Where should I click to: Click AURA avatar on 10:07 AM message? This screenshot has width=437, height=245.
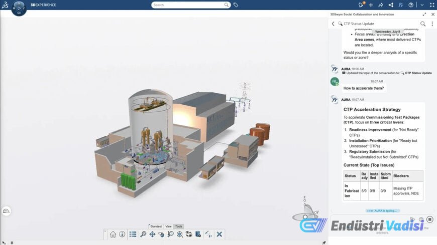tap(335, 99)
